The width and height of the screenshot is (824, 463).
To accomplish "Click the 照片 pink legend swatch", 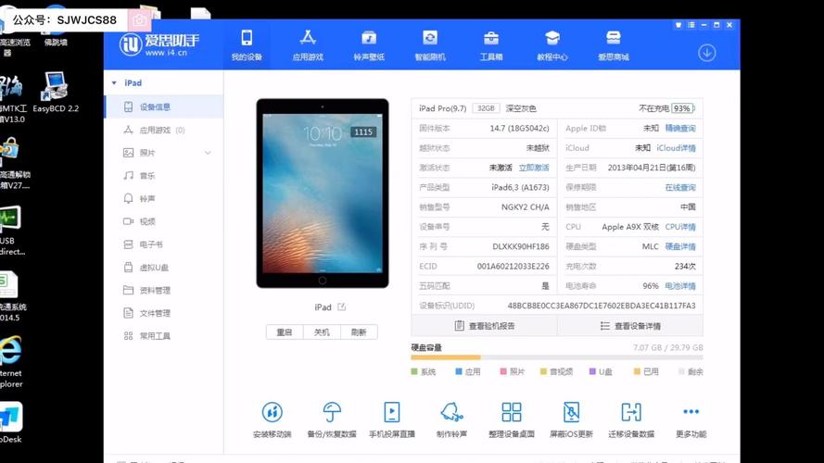I will 503,371.
